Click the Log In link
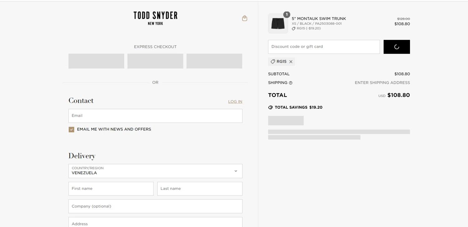The width and height of the screenshot is (468, 227). click(x=235, y=102)
